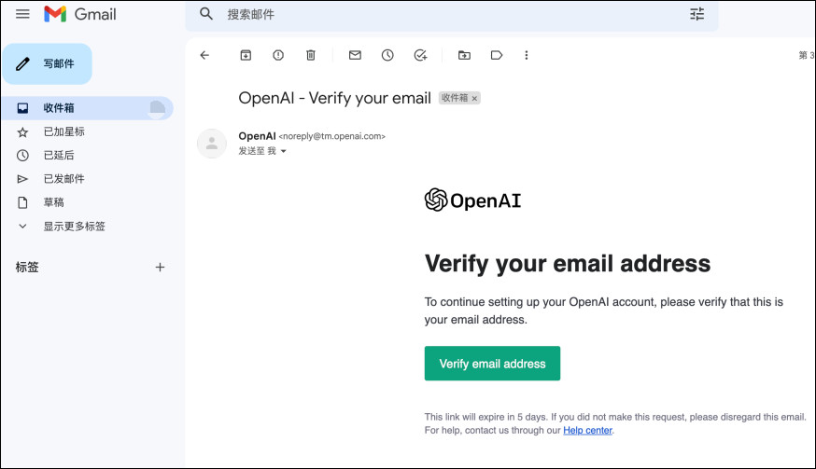Archive this email

click(246, 55)
